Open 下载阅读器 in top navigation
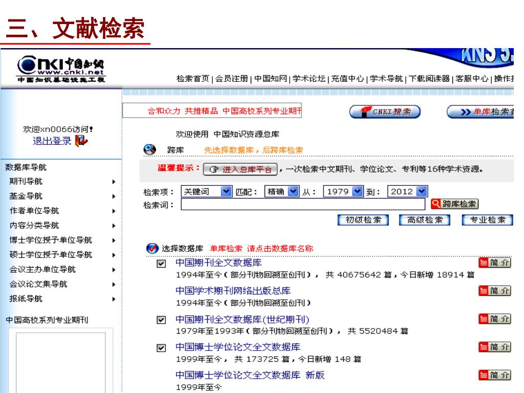Screen dimensions: 524x393 pos(429,78)
